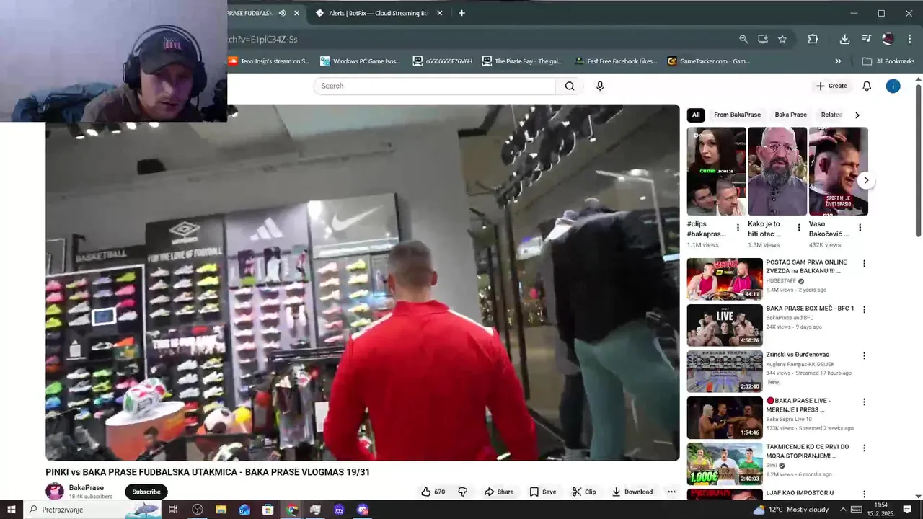
Task: Open All Bookmarks folder
Action: pyautogui.click(x=888, y=61)
